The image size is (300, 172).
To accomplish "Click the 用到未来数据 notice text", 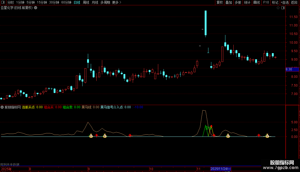I will coord(10,164).
